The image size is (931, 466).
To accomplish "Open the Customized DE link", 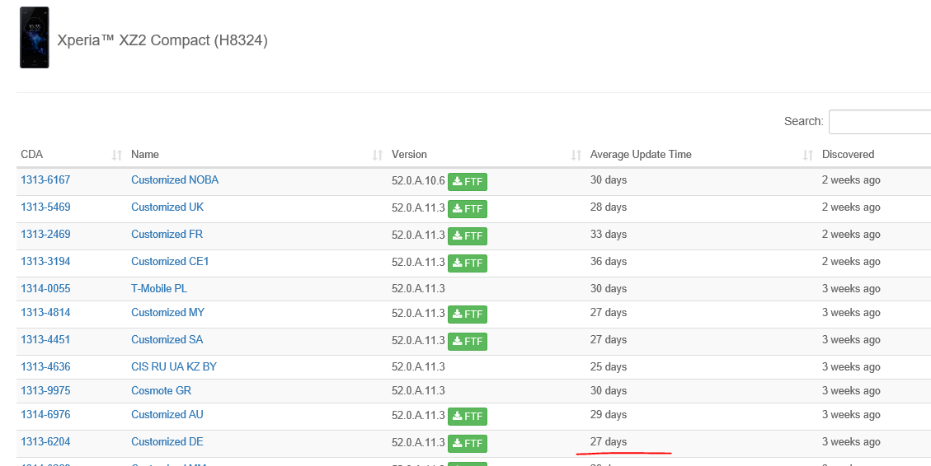I will (167, 441).
